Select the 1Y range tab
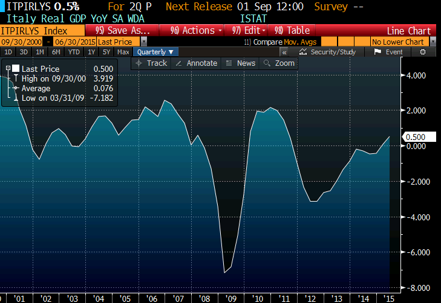 91,52
